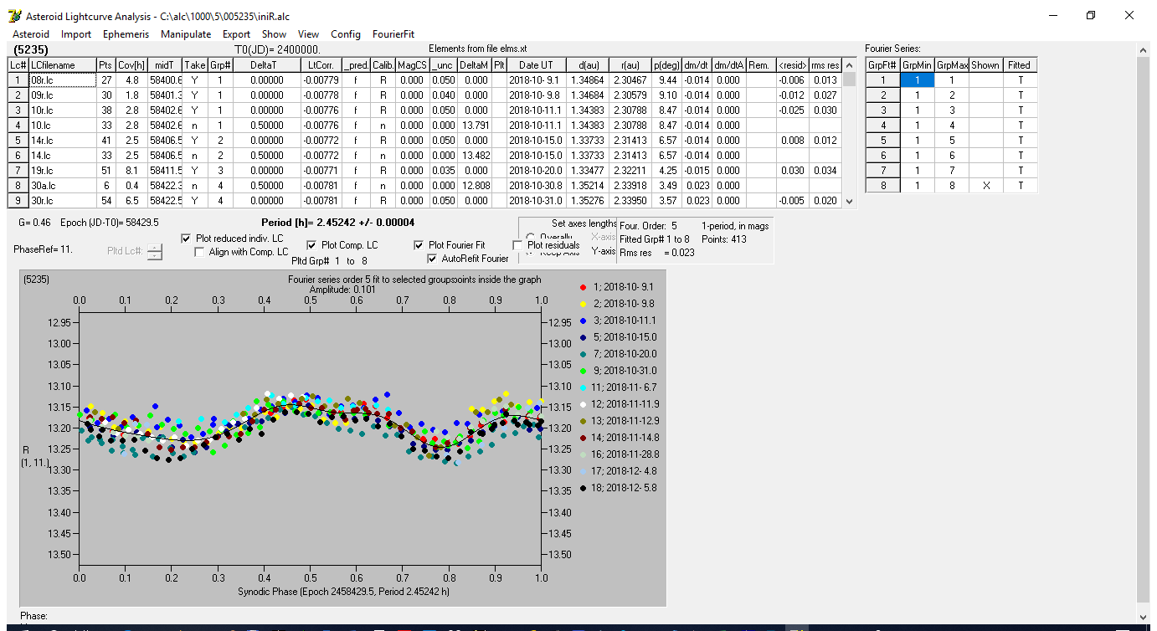Open the FourierFit menu
The width and height of the screenshot is (1157, 631).
click(393, 34)
